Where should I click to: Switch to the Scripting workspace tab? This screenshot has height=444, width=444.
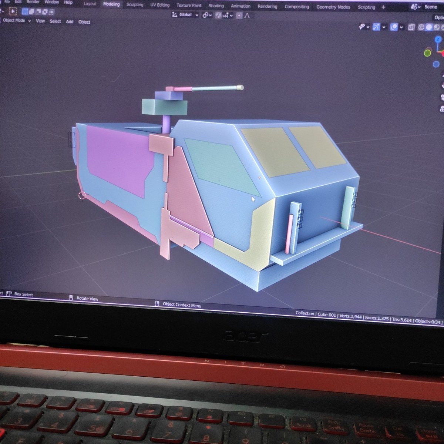coord(366,7)
